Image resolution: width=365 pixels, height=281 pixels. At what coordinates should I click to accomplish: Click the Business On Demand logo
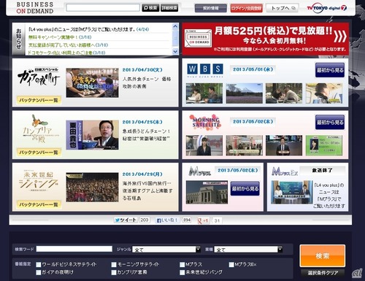point(35,8)
